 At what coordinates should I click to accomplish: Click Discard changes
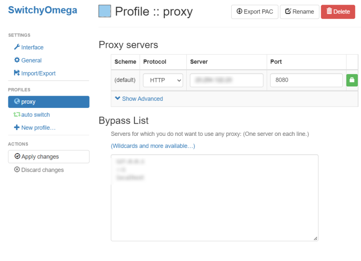[x=39, y=169]
